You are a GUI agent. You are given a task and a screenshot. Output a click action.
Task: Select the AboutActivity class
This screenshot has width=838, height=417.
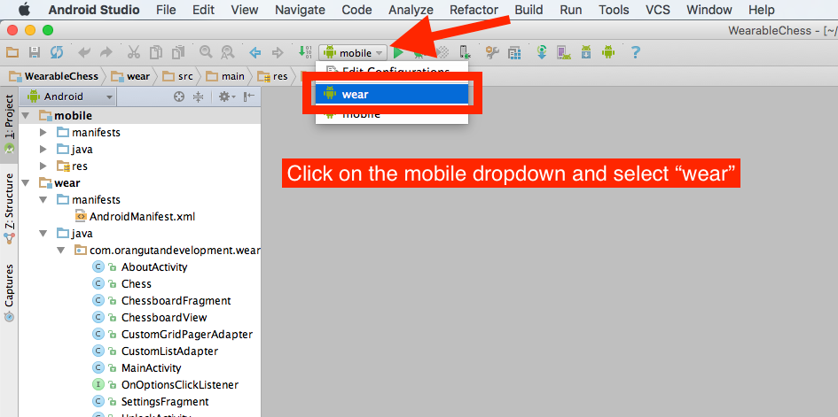(x=140, y=267)
